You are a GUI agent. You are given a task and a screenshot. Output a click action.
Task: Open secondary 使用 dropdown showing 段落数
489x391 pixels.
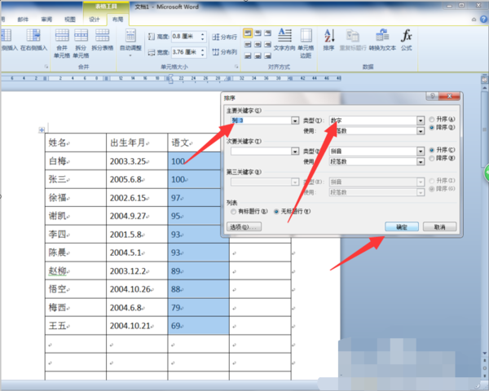pos(421,161)
